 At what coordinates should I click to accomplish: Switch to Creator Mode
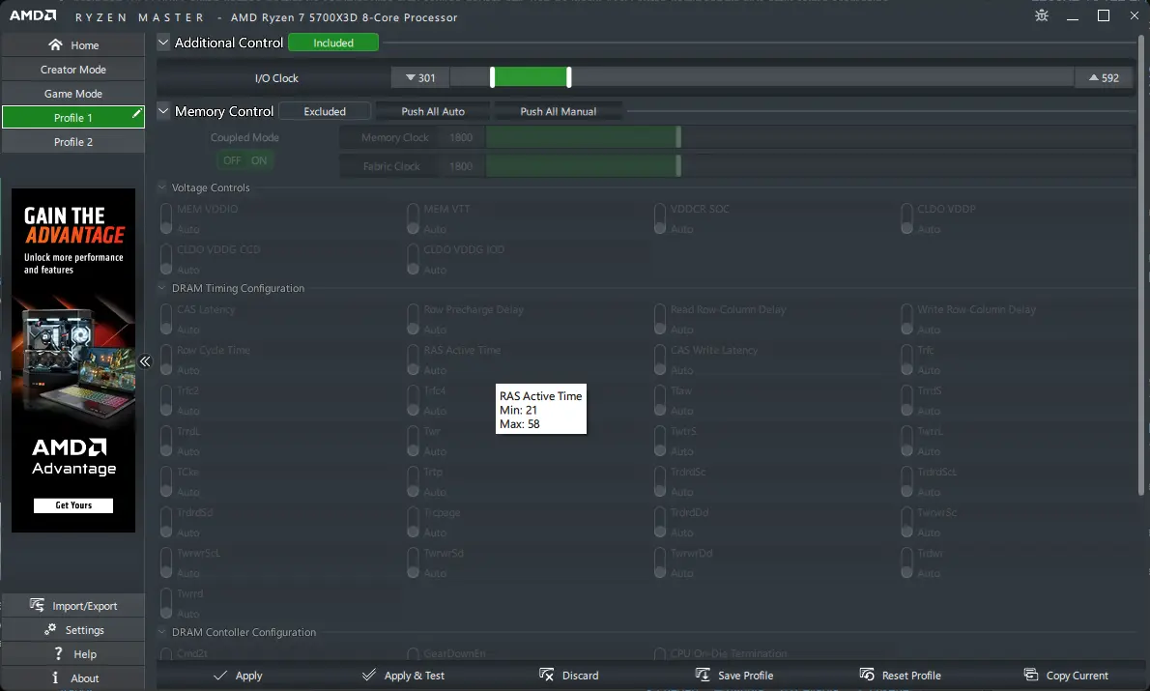coord(73,69)
